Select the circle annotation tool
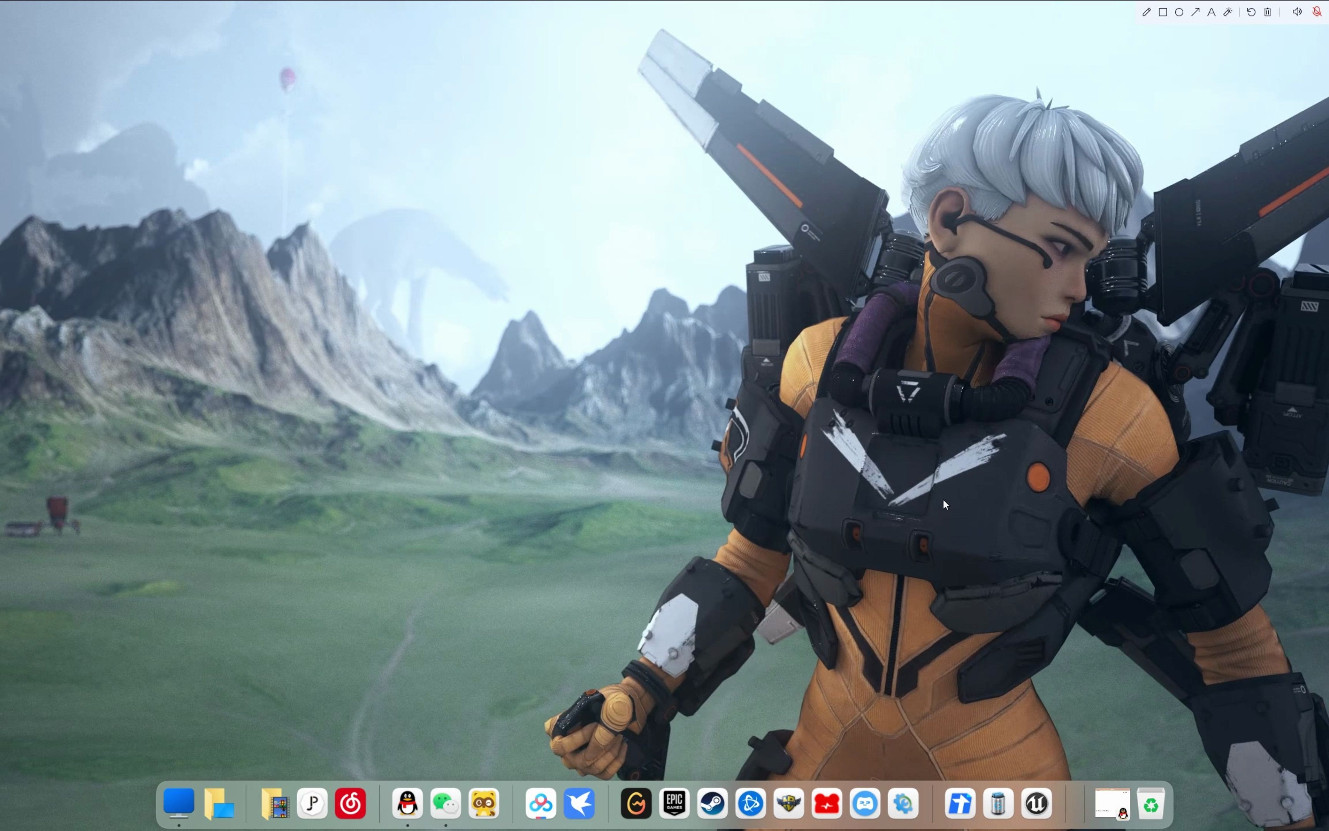This screenshot has width=1329, height=831. (1179, 12)
